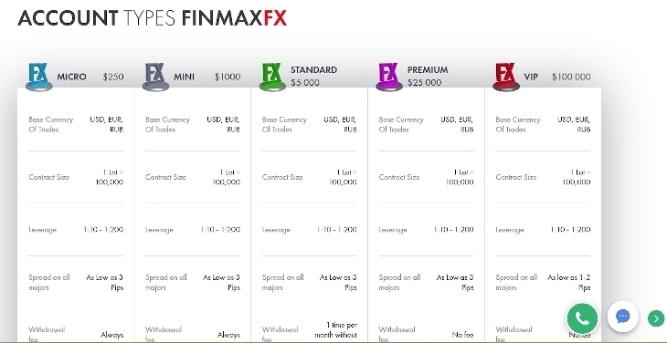Select the VIP account heading
This screenshot has width=667, height=343.
point(531,77)
